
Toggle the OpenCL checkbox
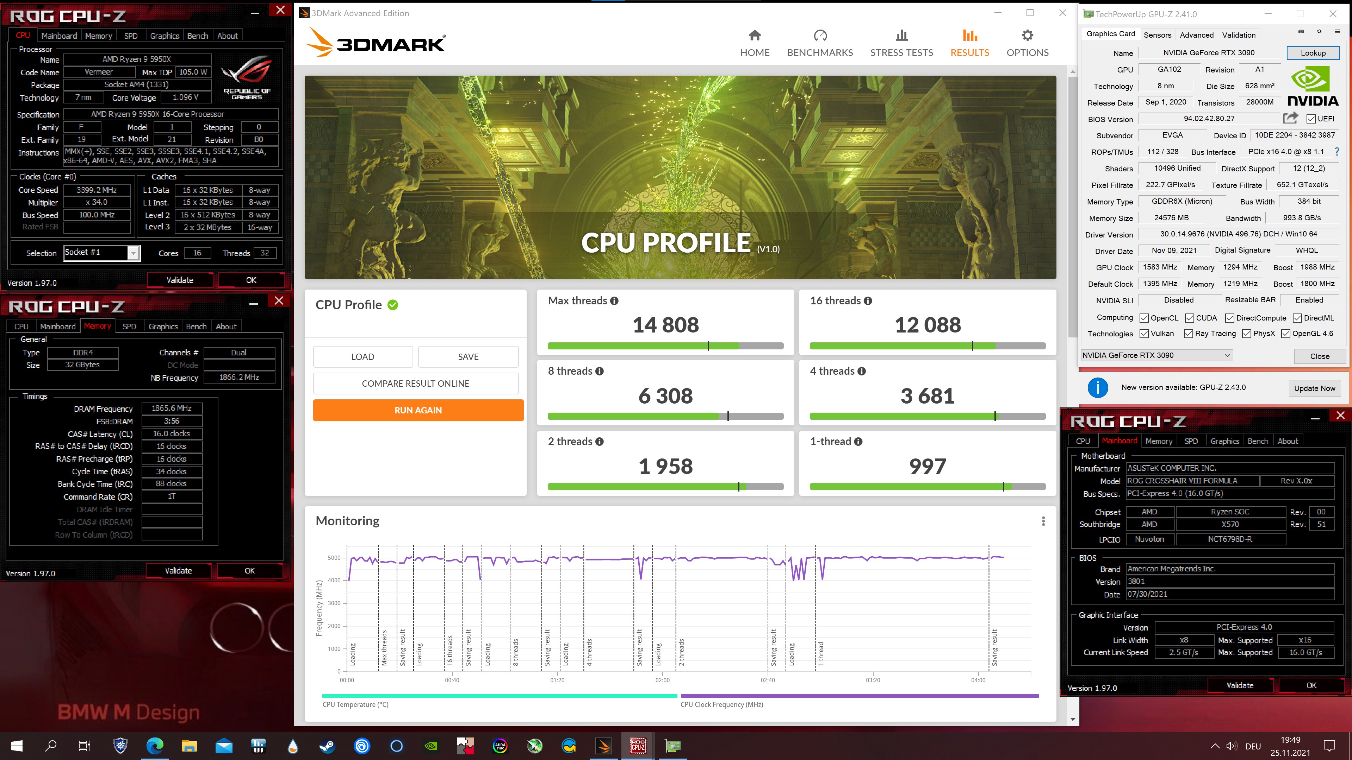[1144, 318]
